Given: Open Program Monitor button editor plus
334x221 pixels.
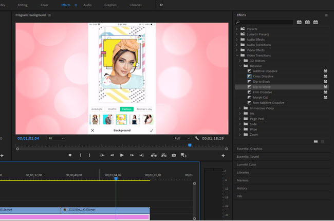Looking at the screenshot, I should 223,156.
